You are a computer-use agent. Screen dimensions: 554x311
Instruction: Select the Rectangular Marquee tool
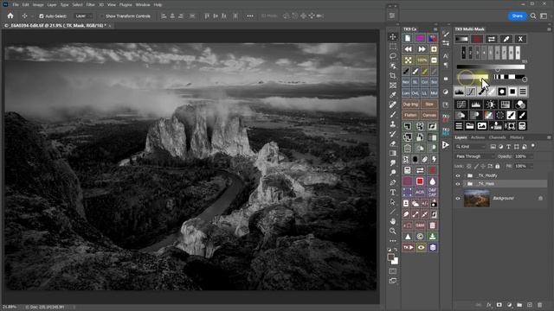393,47
